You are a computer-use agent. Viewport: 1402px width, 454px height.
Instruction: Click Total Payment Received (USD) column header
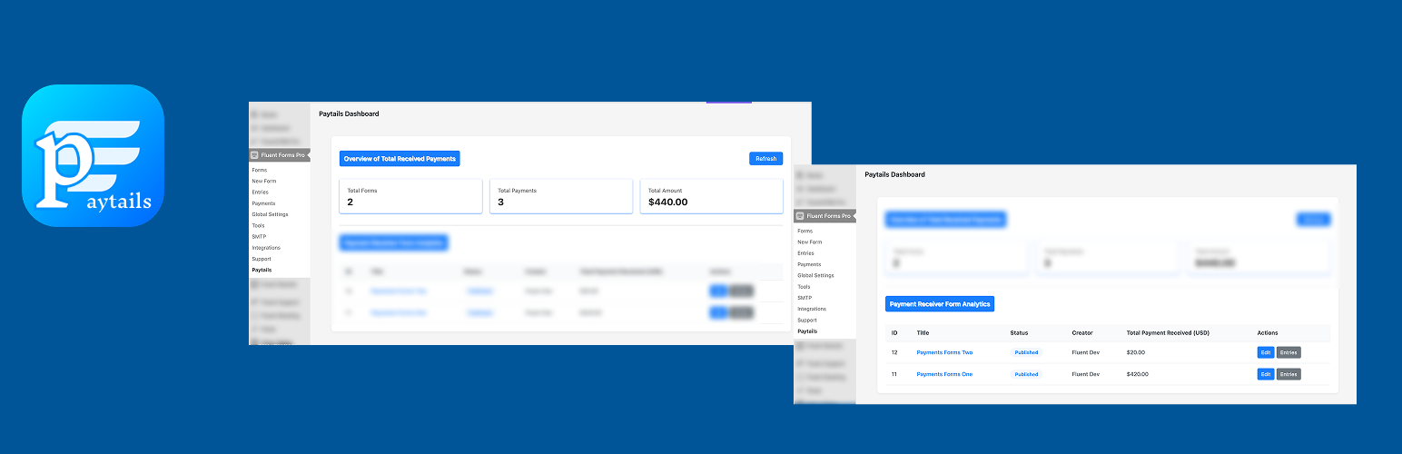(1168, 333)
